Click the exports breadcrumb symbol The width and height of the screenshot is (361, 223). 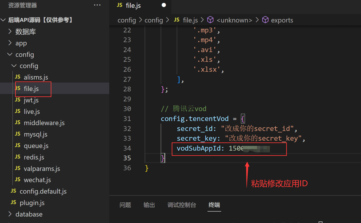(x=282, y=20)
